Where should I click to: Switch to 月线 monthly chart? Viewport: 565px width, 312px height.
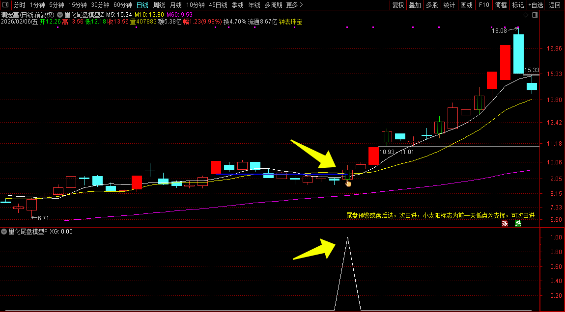[x=175, y=5]
